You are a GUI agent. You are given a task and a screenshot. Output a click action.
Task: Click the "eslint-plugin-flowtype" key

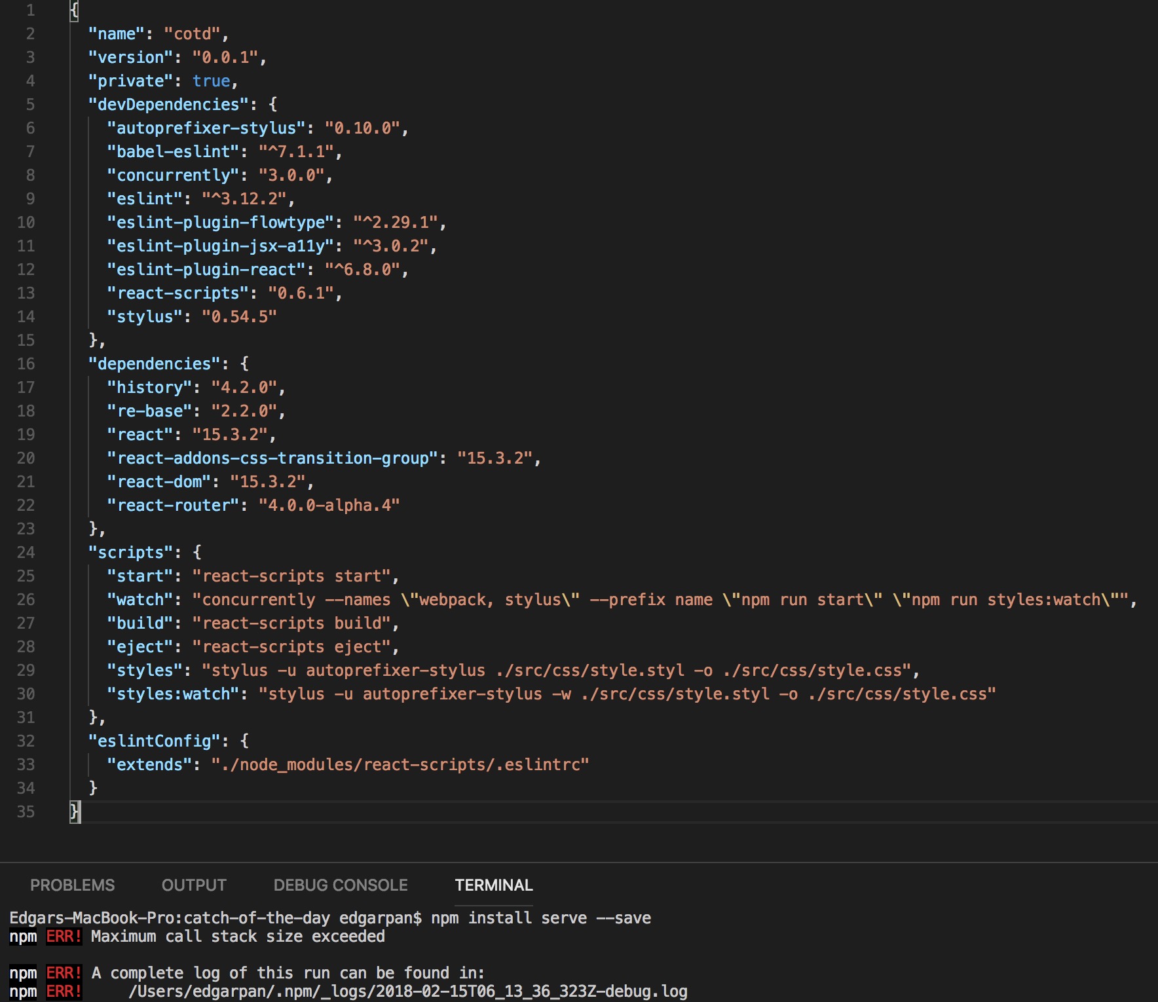(x=221, y=222)
